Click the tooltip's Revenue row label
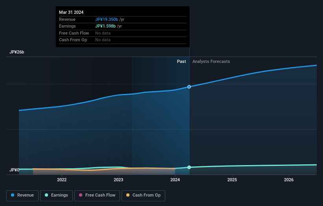Screen dimensions: 323x206 tap(67, 19)
